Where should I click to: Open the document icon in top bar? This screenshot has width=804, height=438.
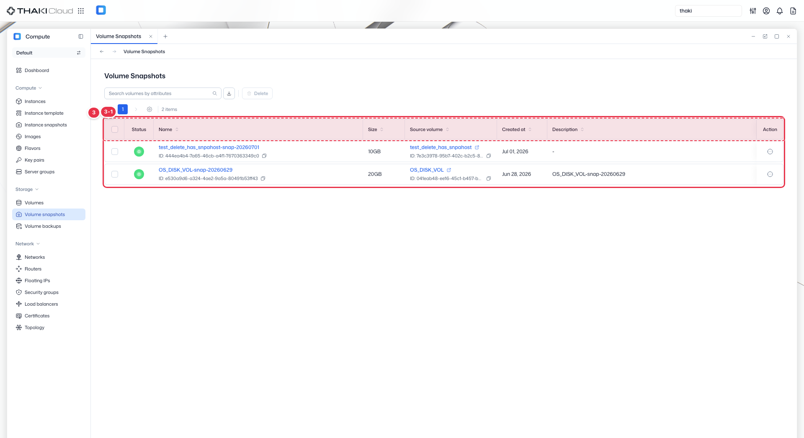point(793,11)
